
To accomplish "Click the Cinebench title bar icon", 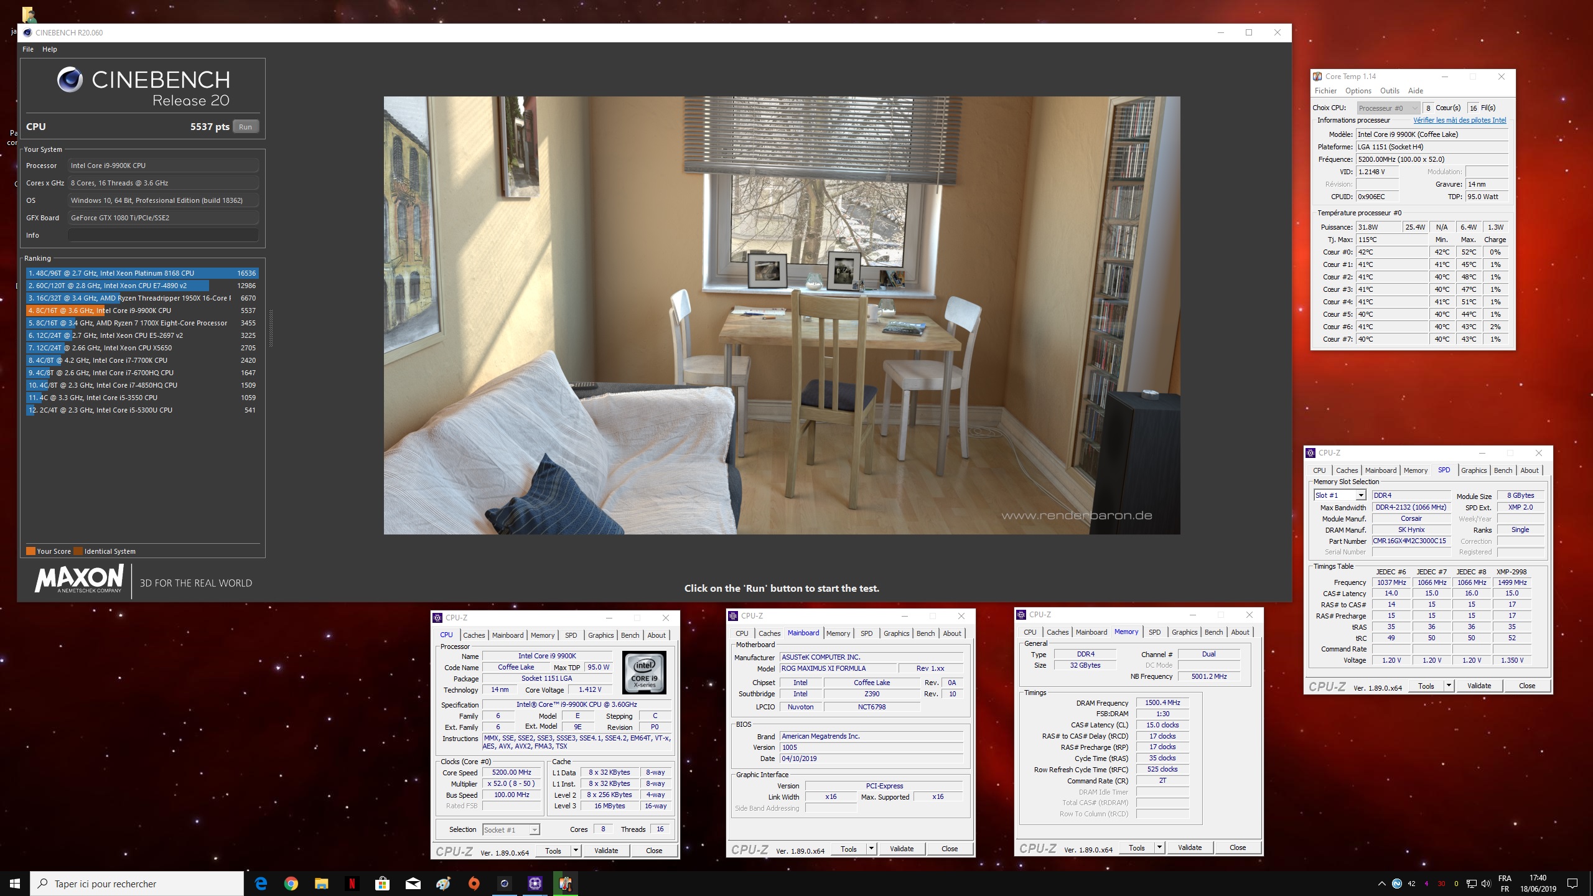I will click(27, 32).
